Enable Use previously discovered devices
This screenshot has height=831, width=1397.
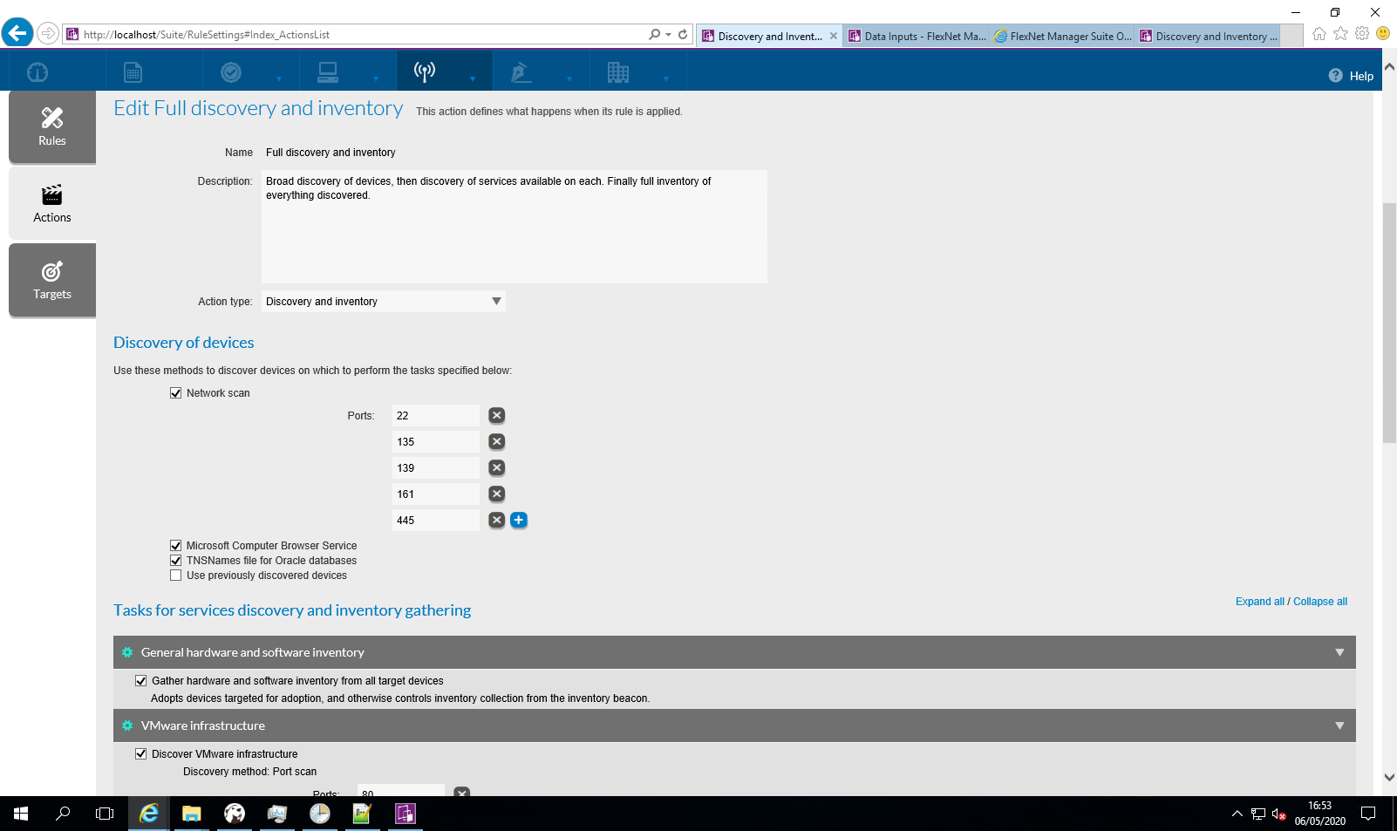tap(176, 576)
